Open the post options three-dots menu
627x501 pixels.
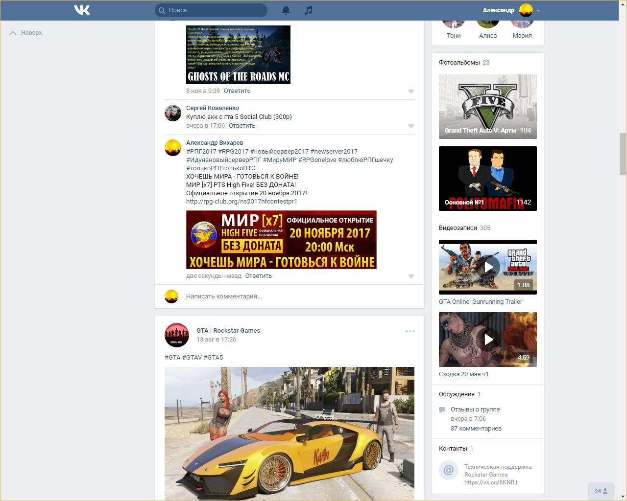point(410,331)
